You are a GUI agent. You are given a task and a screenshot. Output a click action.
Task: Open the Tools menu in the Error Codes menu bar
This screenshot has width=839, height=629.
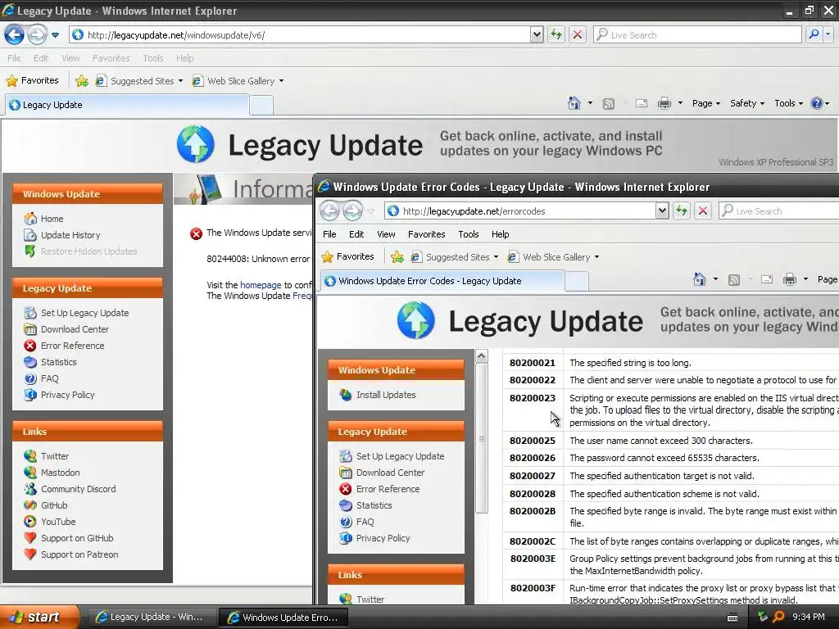click(468, 234)
